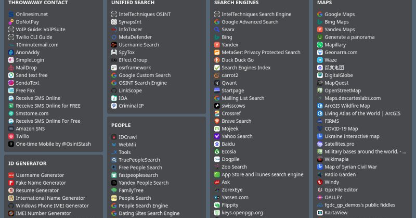This screenshot has height=218, width=416.
Task: Open One-time Mobile by @OsintStash link
Action: coord(54,144)
